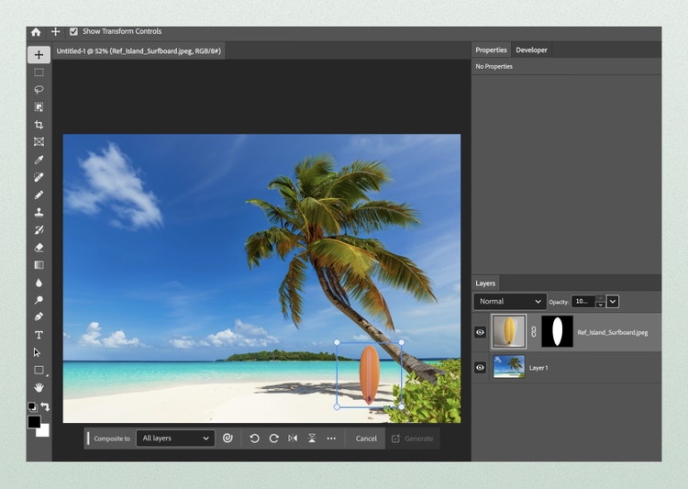Select the History Brush tool

pyautogui.click(x=39, y=230)
